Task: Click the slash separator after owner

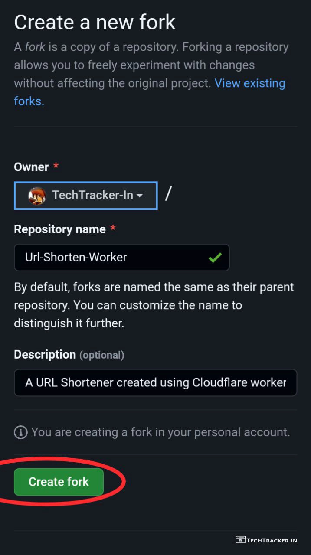Action: tap(168, 194)
